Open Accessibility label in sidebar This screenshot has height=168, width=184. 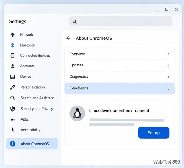coord(31,130)
